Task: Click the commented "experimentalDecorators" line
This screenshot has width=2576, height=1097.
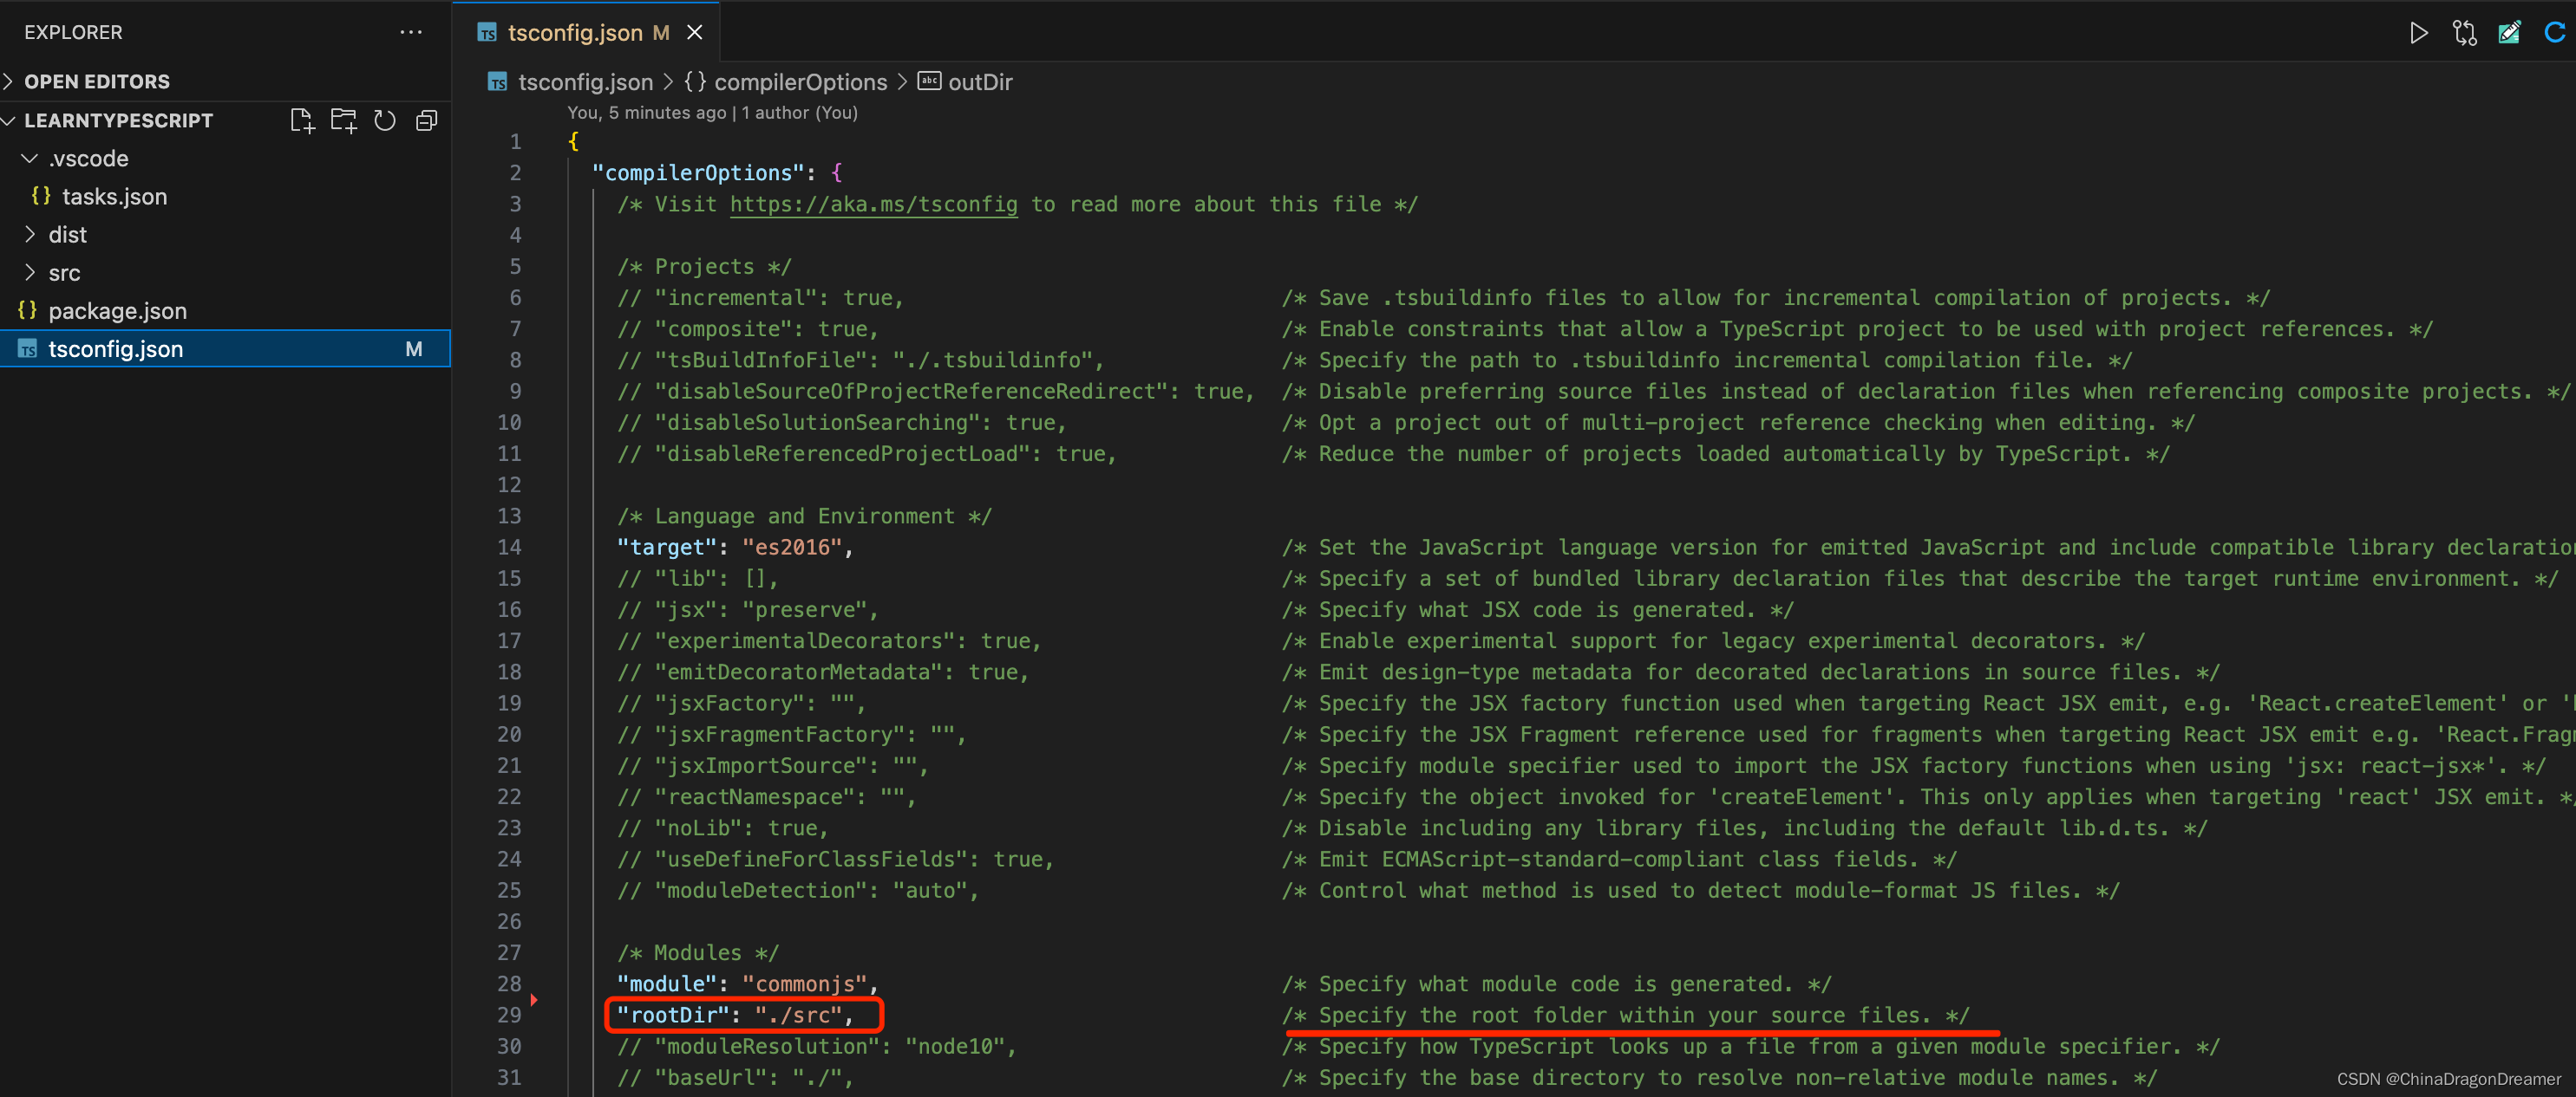Action: tap(829, 640)
